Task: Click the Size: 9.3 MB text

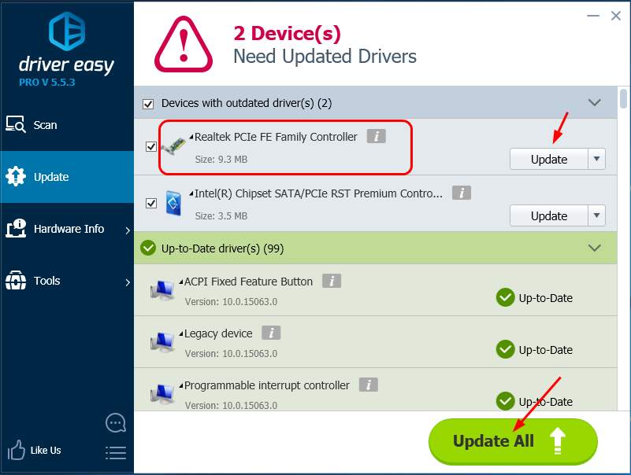Action: click(221, 159)
